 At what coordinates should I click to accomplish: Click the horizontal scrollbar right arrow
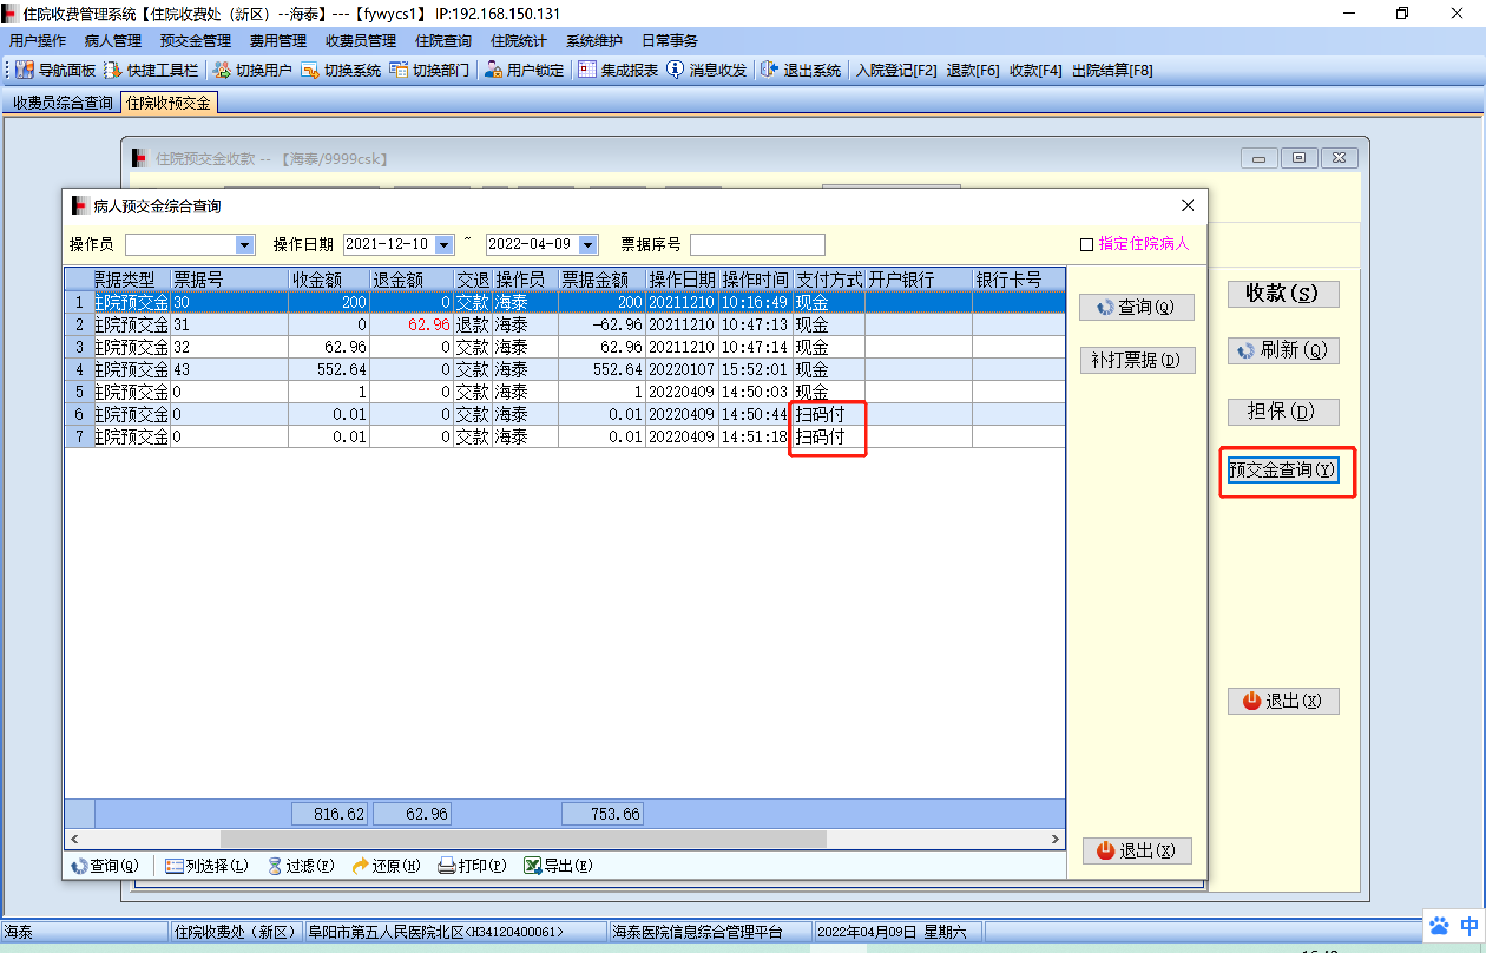point(1056,839)
